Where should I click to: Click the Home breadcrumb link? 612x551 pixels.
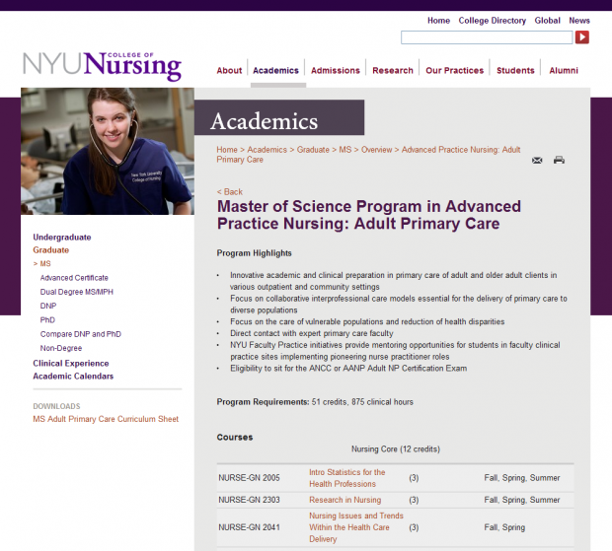[227, 150]
